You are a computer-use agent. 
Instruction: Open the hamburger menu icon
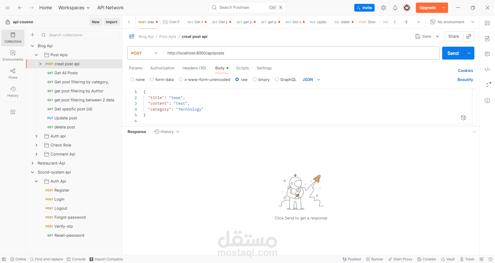tap(7, 8)
